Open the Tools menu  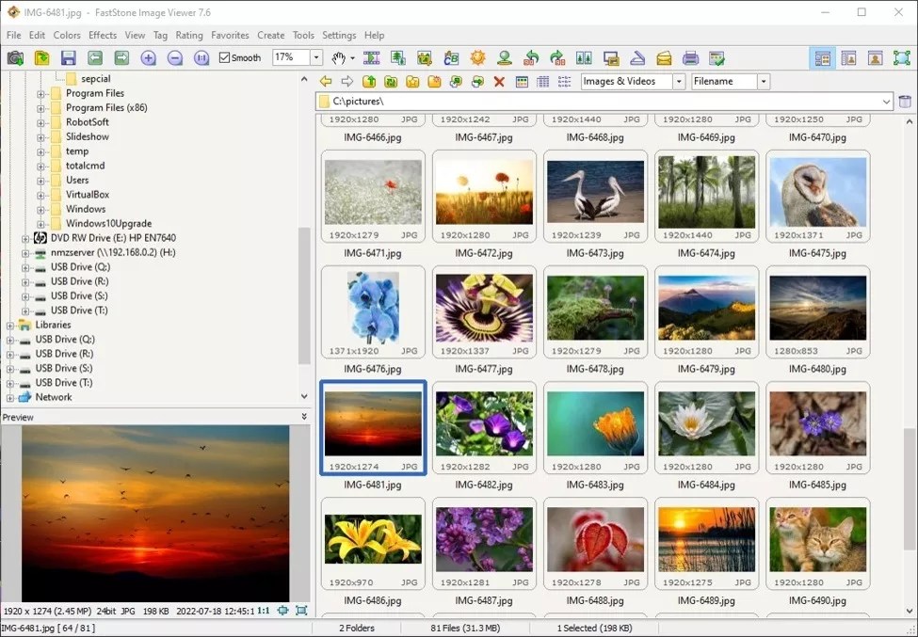pos(302,35)
